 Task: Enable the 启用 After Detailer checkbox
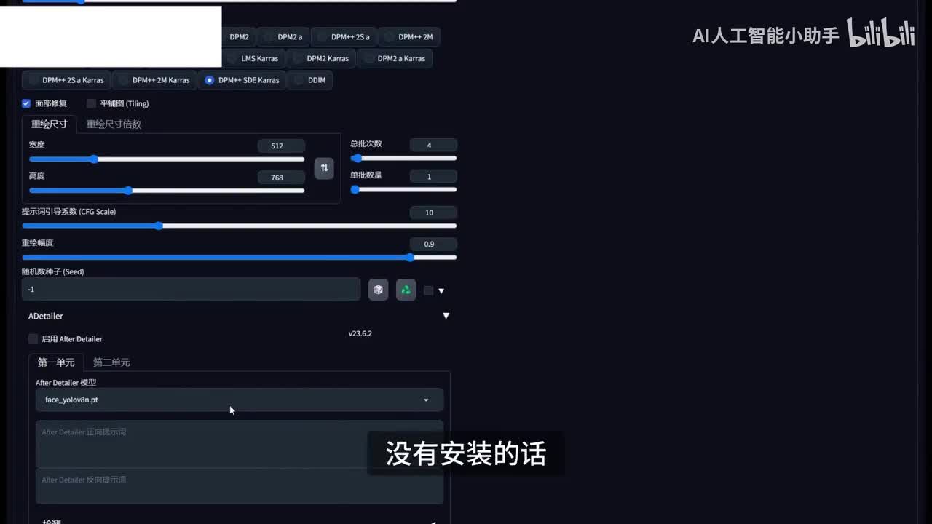pyautogui.click(x=33, y=339)
